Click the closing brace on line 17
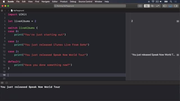 (x=9, y=68)
